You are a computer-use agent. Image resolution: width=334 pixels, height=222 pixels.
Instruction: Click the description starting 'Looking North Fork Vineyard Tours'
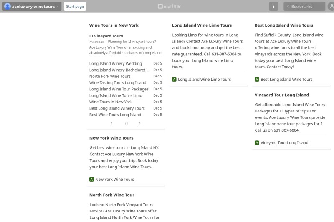point(124,211)
